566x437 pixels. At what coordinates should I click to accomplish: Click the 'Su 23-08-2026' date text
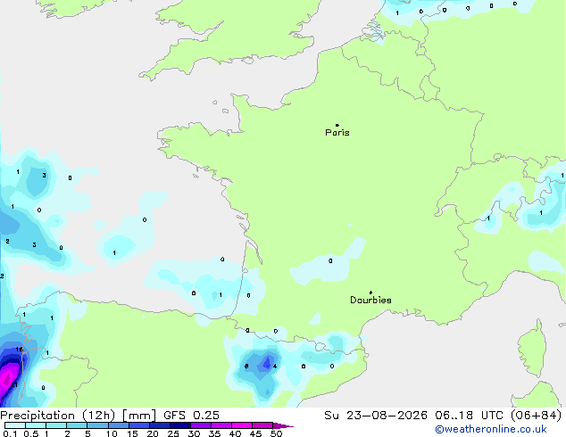(376, 416)
